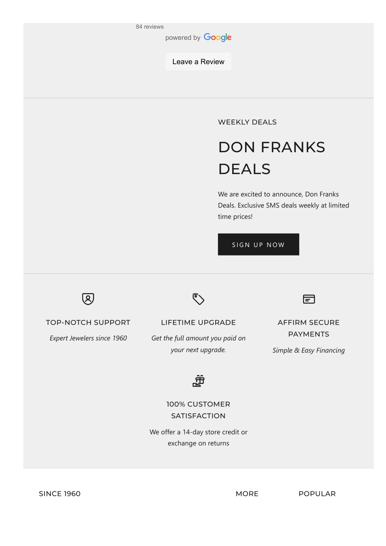This screenshot has height=546, width=386.
Task: Click the price tag upgrade icon
Action: pyautogui.click(x=198, y=299)
